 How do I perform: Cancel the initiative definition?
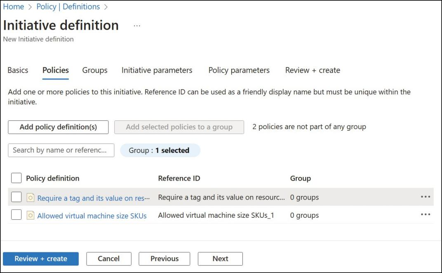pyautogui.click(x=109, y=259)
